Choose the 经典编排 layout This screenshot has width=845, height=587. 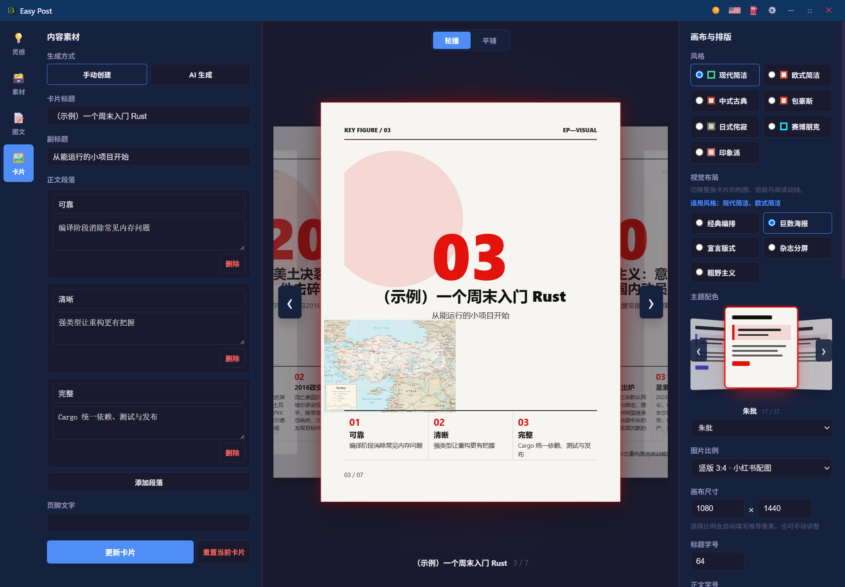click(725, 223)
